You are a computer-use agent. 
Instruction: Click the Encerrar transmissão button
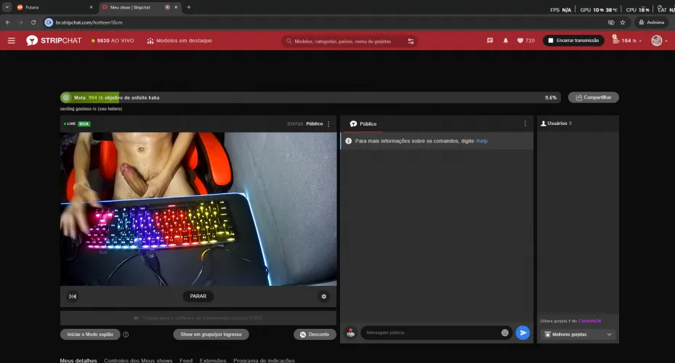(573, 41)
